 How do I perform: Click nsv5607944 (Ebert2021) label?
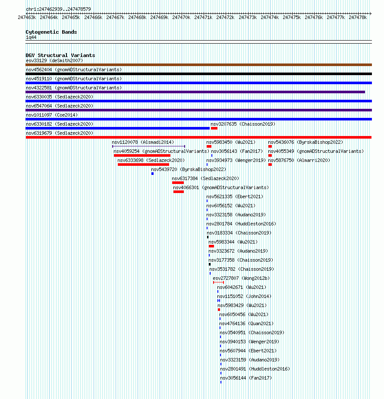[x=248, y=351]
